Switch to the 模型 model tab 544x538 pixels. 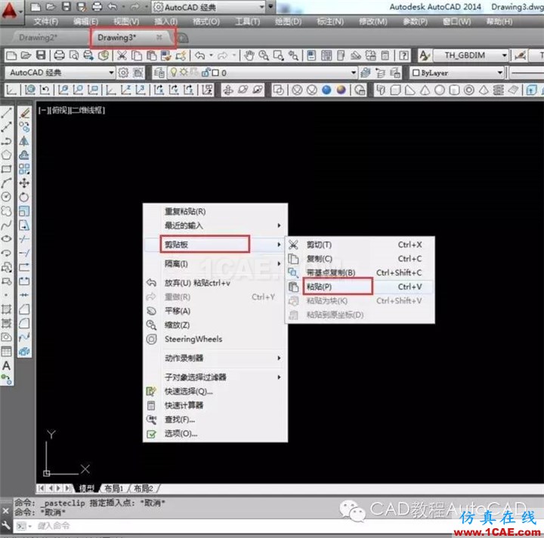pos(86,489)
